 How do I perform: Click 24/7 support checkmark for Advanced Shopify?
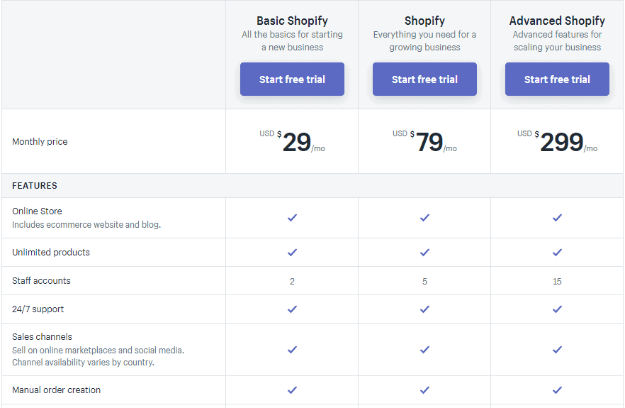[x=557, y=309]
